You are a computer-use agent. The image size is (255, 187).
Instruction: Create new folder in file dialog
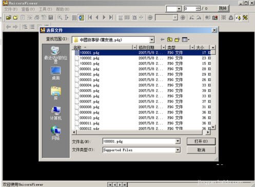(x=177, y=39)
